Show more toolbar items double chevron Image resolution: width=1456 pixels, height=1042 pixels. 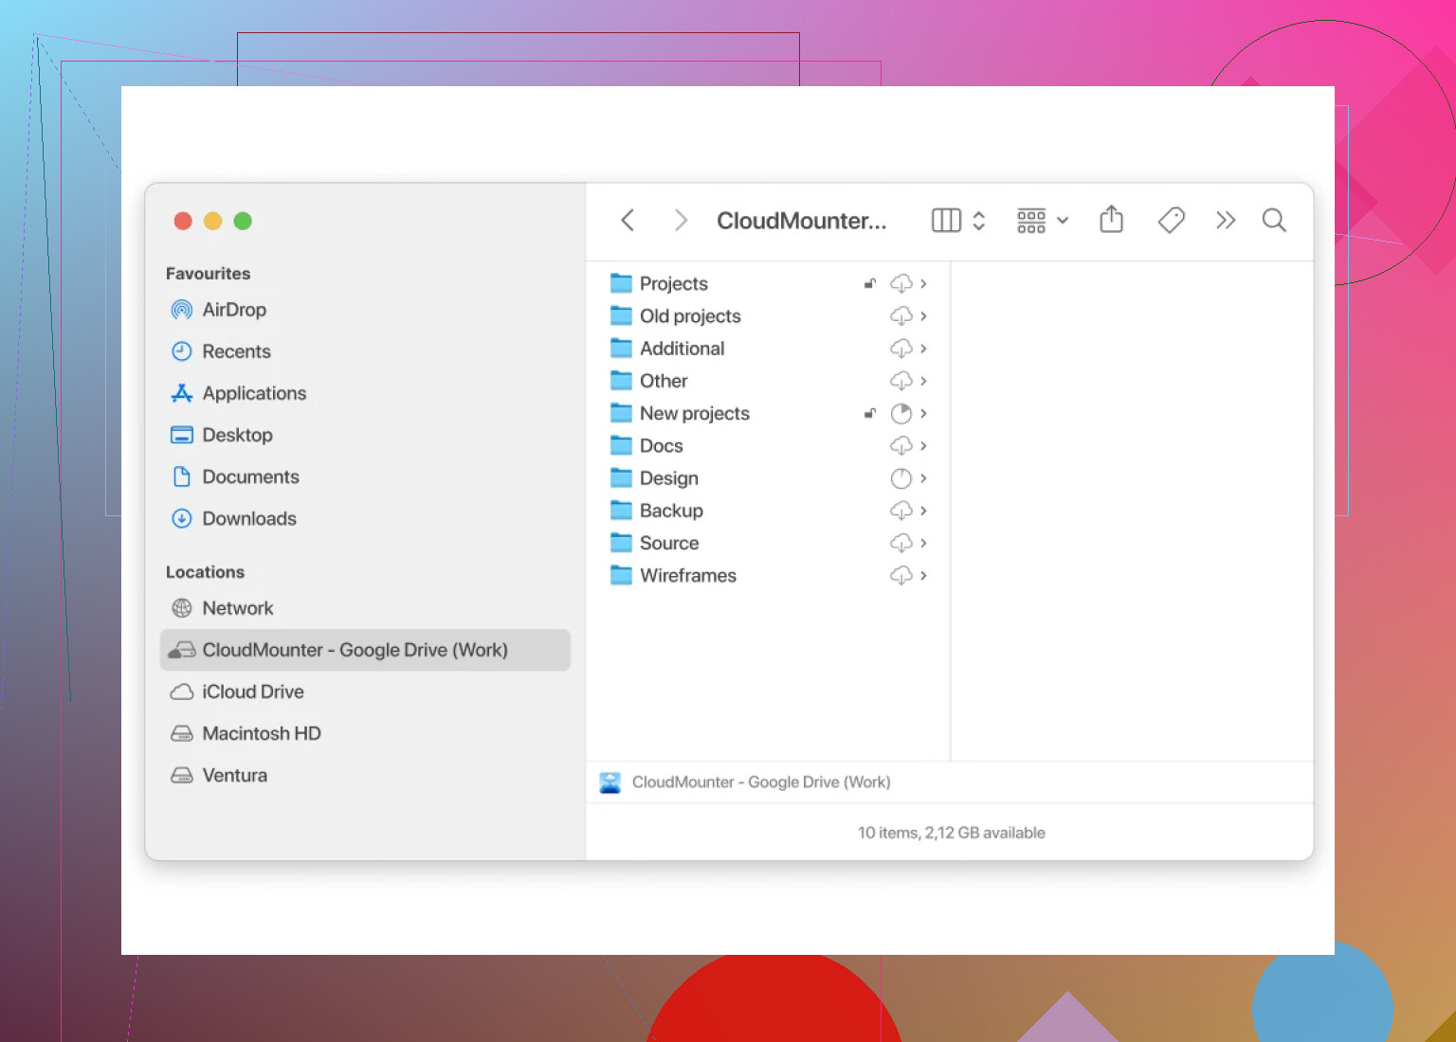click(x=1226, y=221)
